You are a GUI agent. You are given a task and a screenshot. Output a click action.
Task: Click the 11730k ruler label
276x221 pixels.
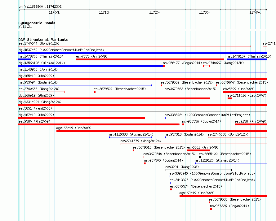point(205,12)
